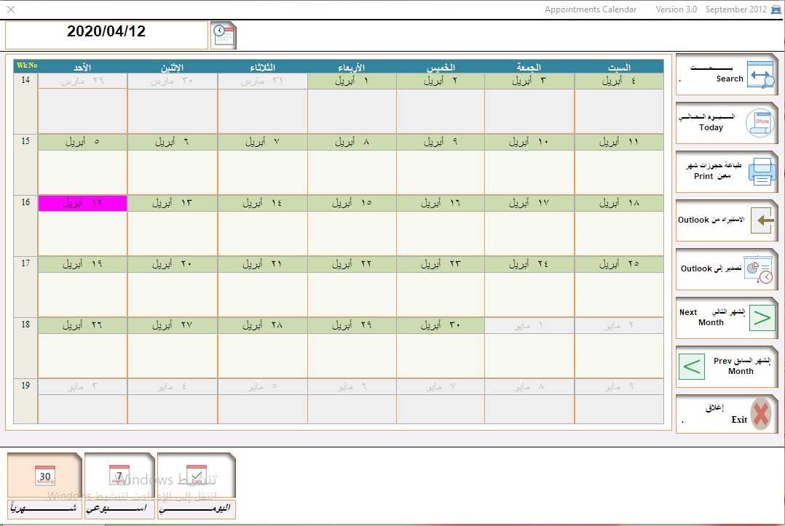Click the Print button label
The height and width of the screenshot is (526, 785).
(x=703, y=176)
